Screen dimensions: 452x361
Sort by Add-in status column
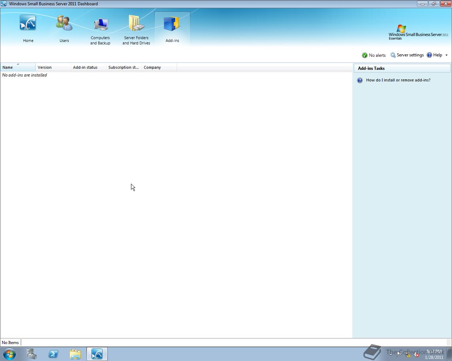pyautogui.click(x=89, y=67)
